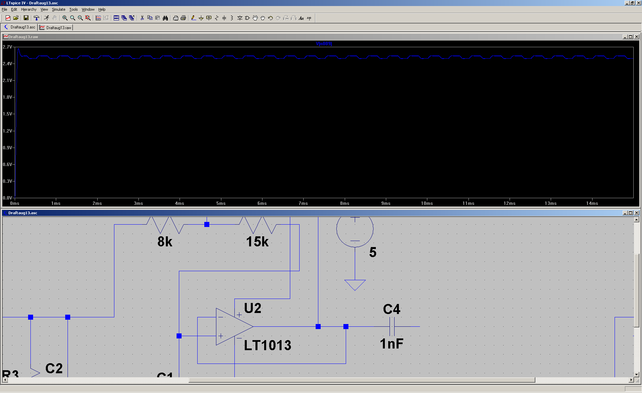
Task: Click the Undo arrow icon
Action: (270, 18)
